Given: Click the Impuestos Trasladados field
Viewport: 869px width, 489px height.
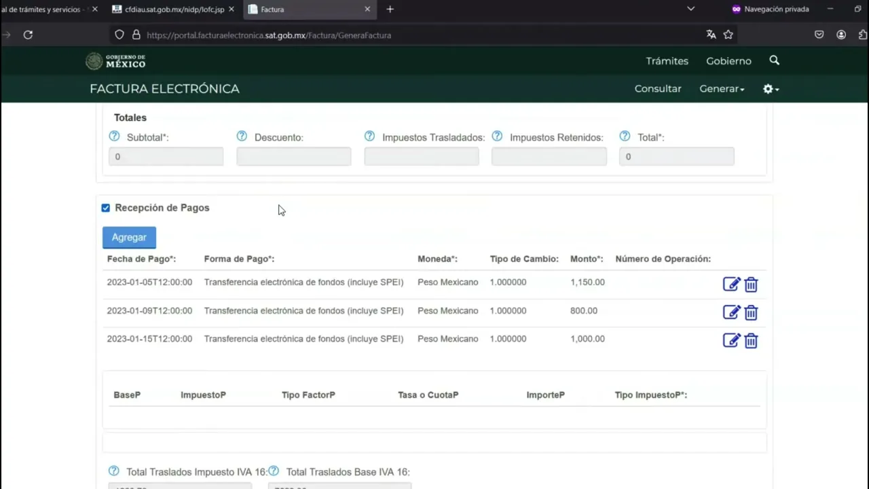Looking at the screenshot, I should point(421,157).
